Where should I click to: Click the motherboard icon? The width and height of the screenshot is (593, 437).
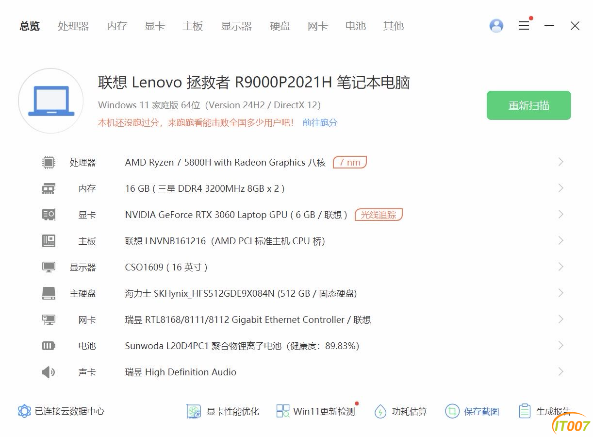[49, 241]
